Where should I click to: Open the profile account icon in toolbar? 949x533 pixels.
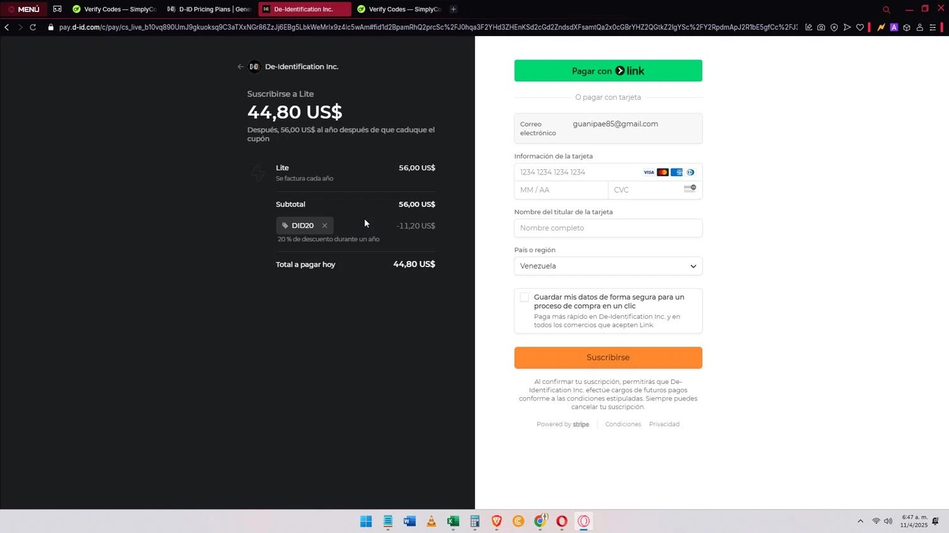click(x=920, y=27)
